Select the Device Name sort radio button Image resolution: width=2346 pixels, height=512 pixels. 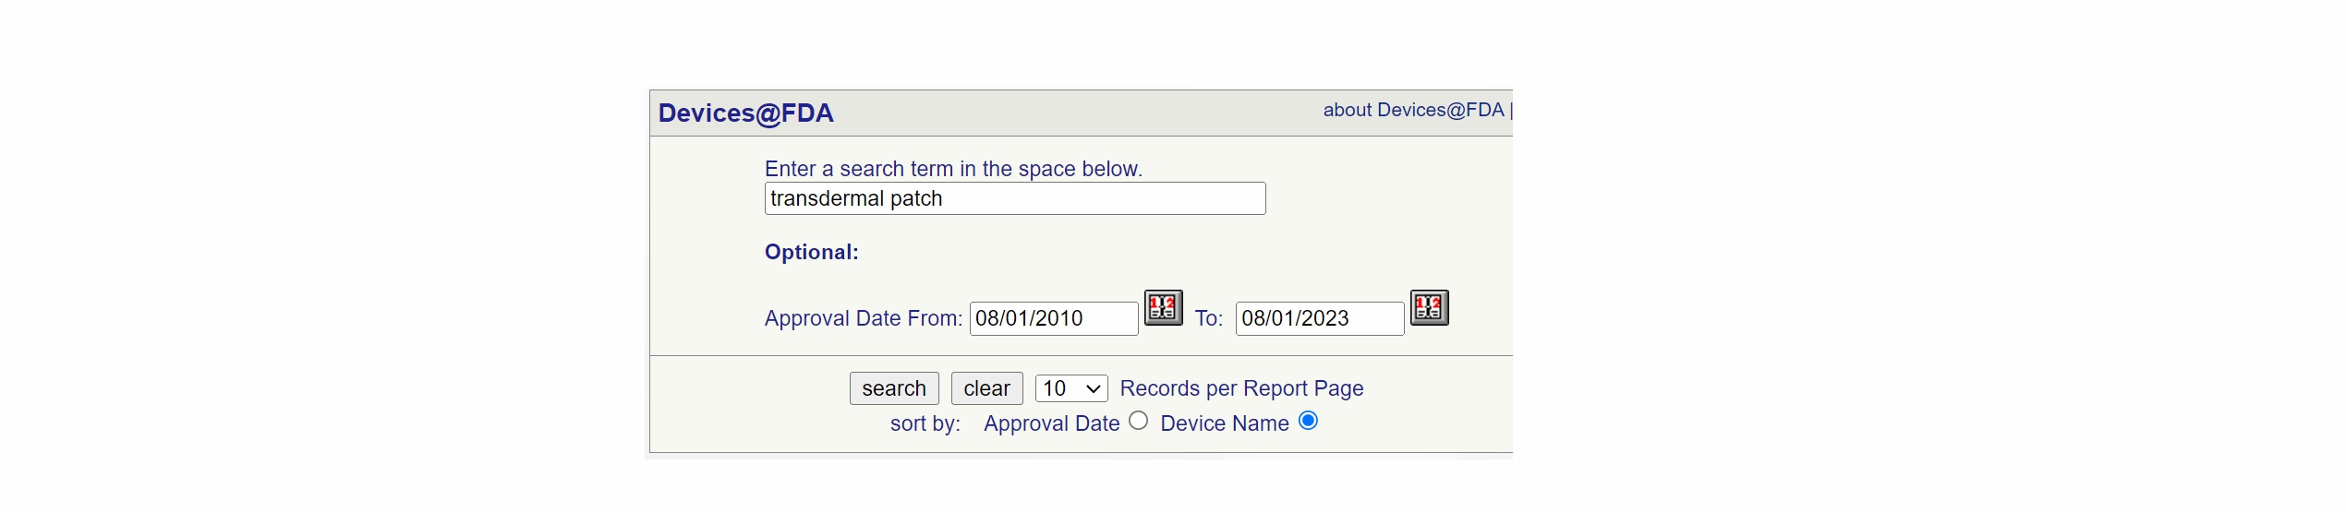[1308, 421]
